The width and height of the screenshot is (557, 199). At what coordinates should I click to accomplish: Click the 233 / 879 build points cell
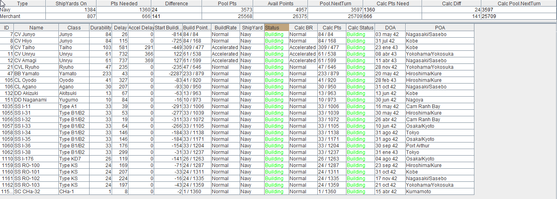click(197, 74)
